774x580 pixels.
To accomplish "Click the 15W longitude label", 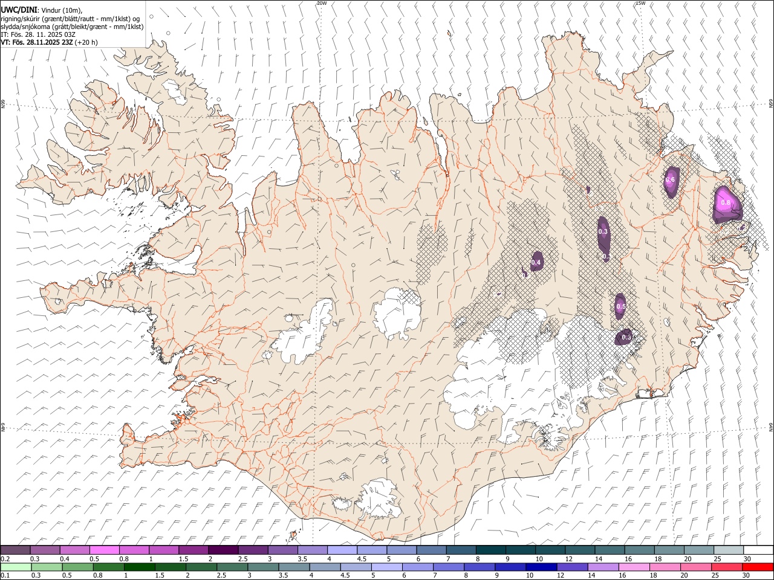I will [640, 3].
